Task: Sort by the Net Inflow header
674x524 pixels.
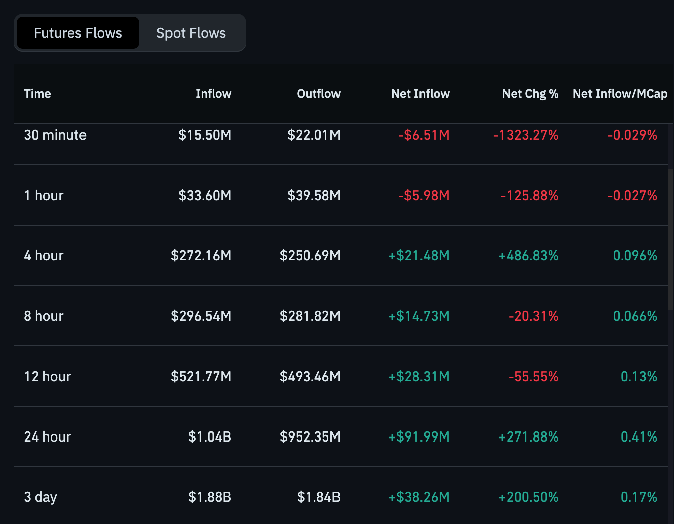Action: click(420, 94)
